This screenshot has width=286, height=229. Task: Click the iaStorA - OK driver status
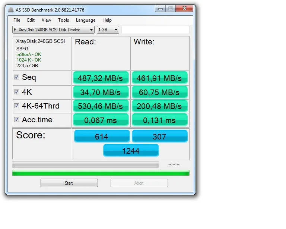29,54
